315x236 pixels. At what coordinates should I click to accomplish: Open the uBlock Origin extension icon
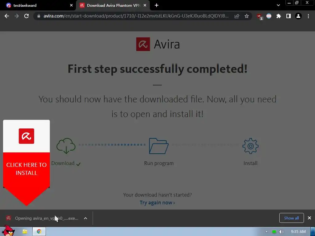tap(259, 17)
